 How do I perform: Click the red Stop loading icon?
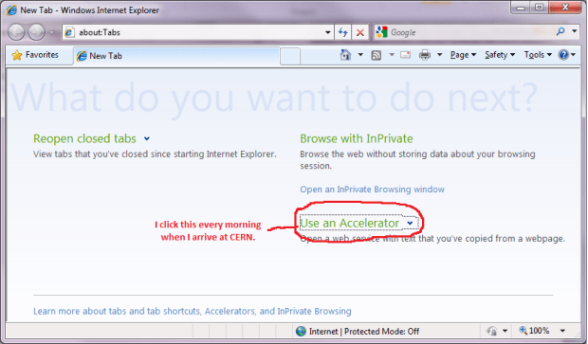[x=360, y=32]
